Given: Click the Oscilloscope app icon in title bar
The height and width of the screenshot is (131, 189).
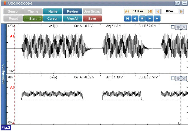Looking at the screenshot, I should [5, 3].
